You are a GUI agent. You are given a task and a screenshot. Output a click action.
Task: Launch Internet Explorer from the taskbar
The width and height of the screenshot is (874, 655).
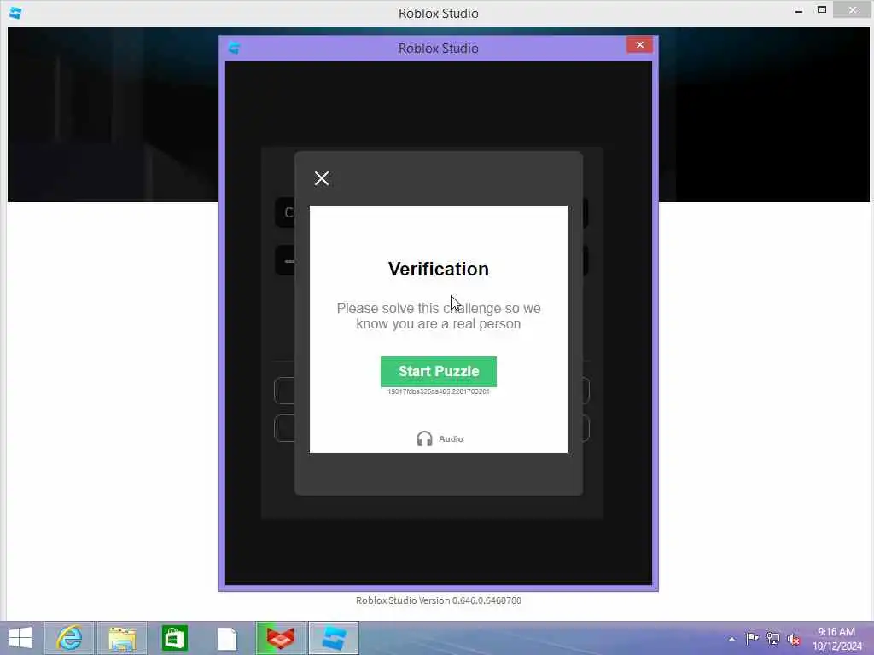(70, 638)
